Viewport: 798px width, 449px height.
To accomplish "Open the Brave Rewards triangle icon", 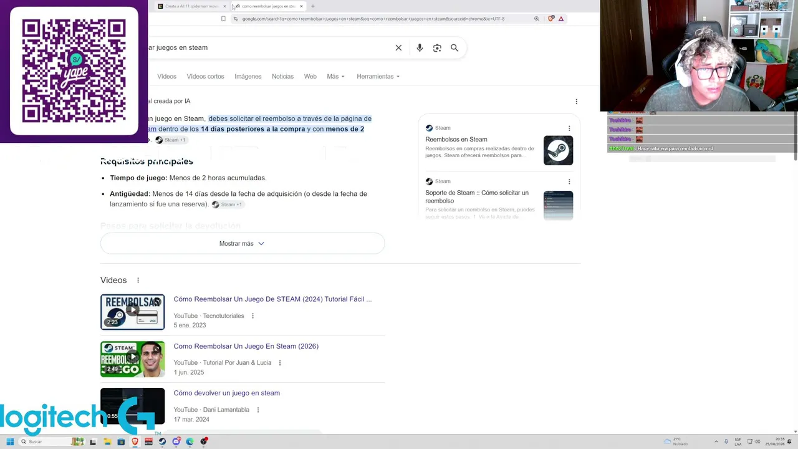I will coord(561,19).
